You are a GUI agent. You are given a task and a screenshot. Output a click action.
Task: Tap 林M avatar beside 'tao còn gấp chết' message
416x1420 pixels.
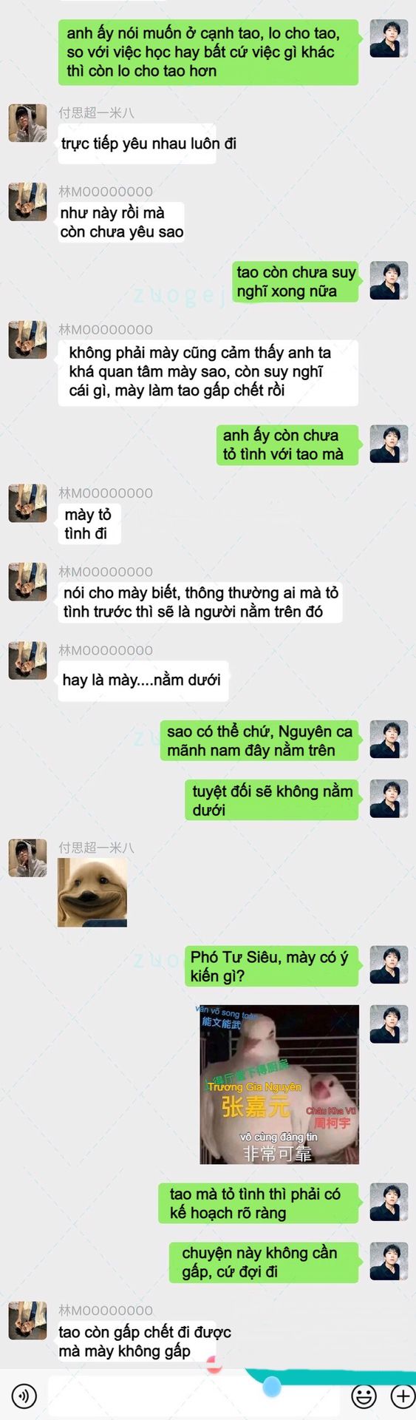click(28, 1320)
